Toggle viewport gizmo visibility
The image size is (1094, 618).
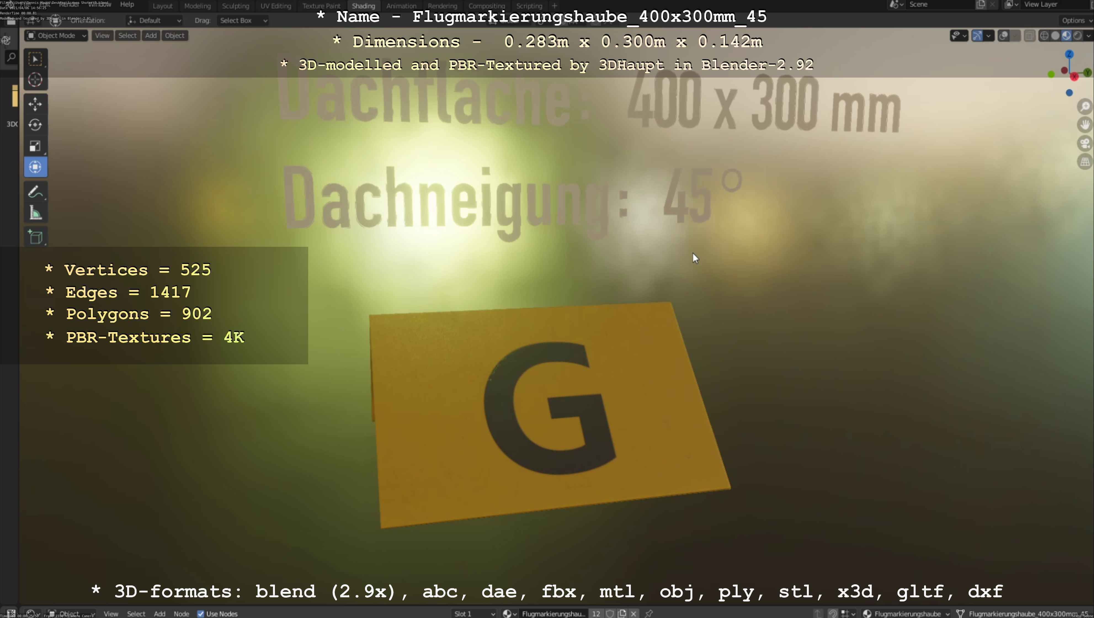(x=977, y=36)
